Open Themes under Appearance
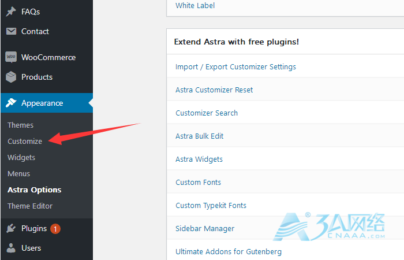404x260 pixels. click(20, 125)
